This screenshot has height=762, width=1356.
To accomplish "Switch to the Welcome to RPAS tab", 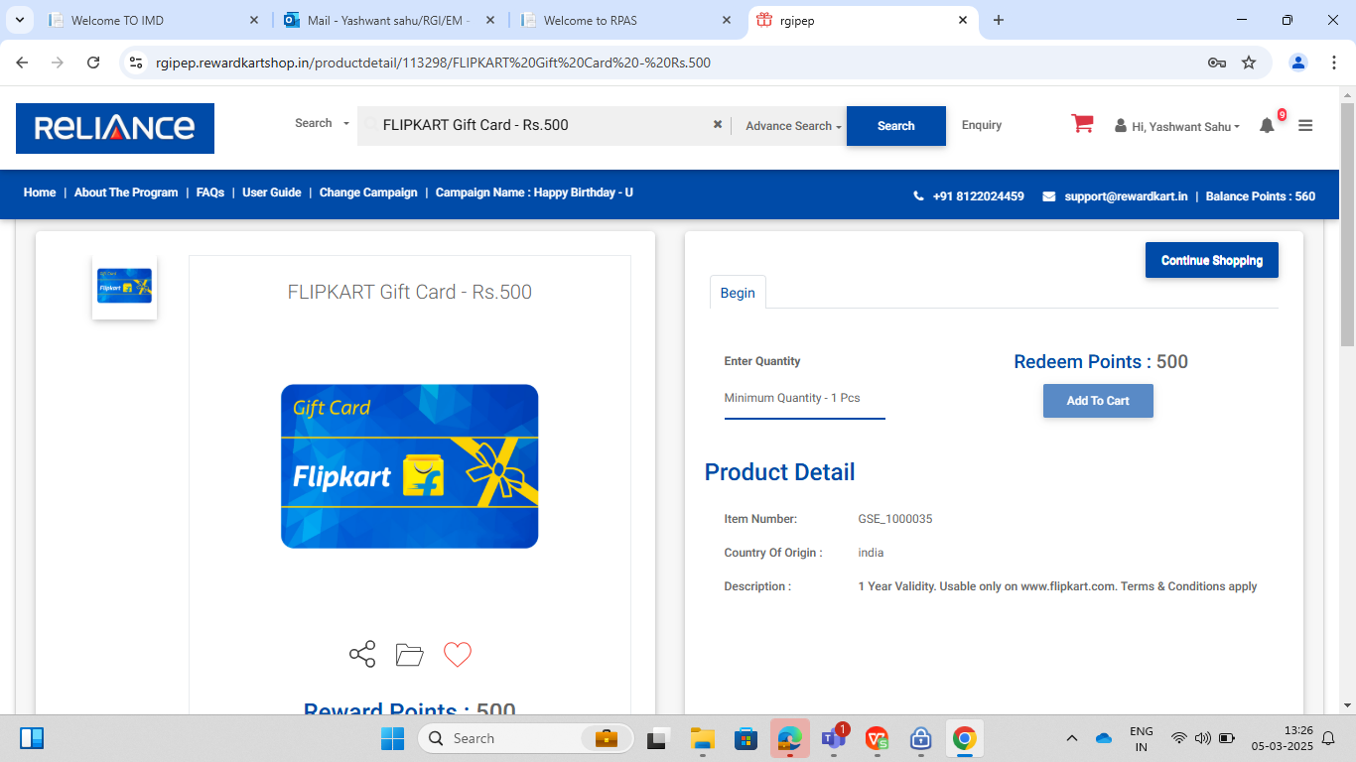I will point(626,20).
